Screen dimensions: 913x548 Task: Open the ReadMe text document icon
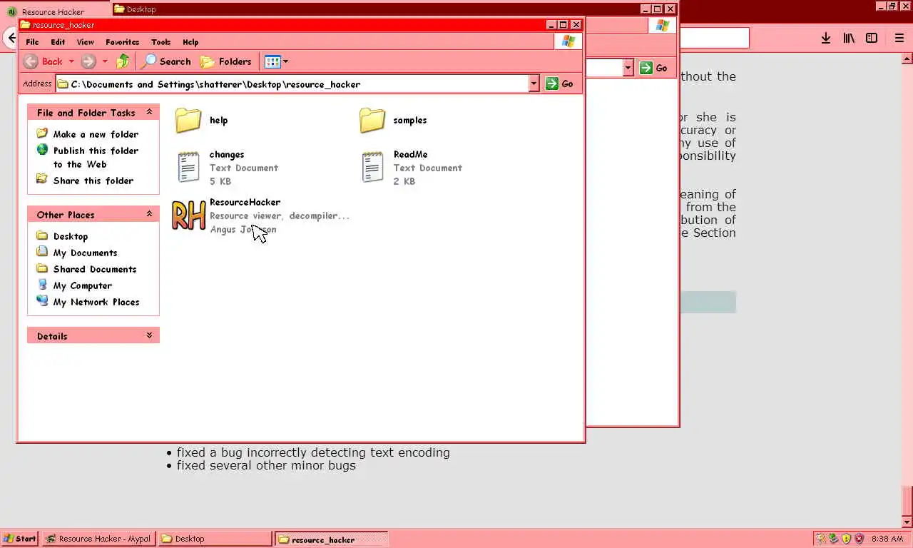[x=372, y=167]
